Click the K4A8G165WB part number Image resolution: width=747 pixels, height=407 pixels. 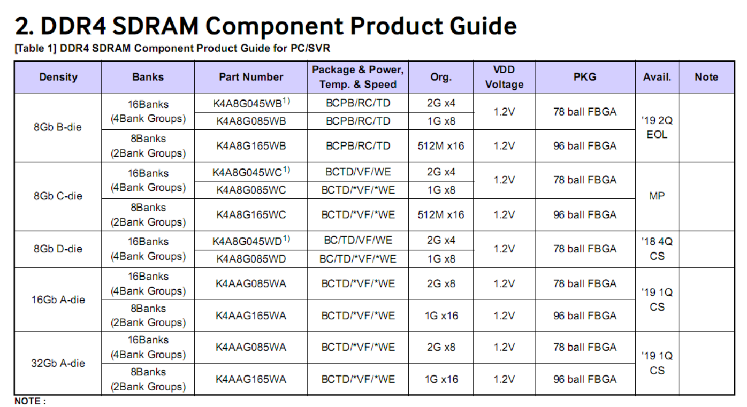click(x=251, y=145)
